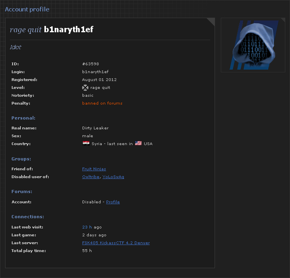Click the folded corner of profile panel
This screenshot has width=290, height=278.
pos(211,22)
